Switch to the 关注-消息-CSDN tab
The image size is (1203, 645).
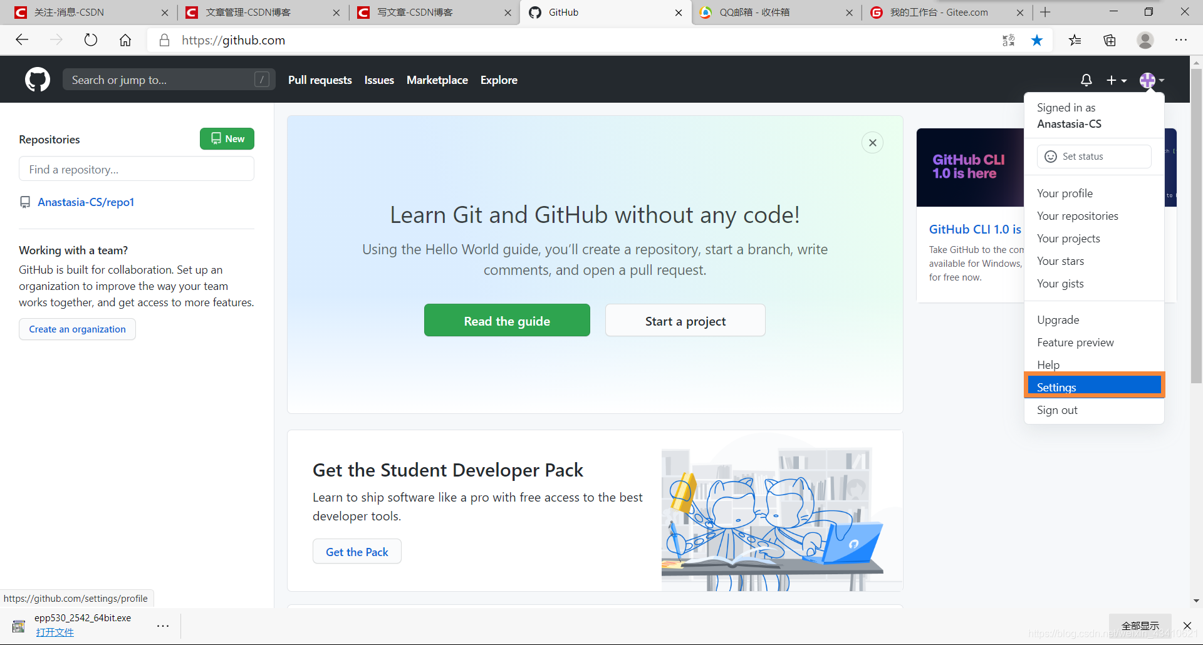91,13
